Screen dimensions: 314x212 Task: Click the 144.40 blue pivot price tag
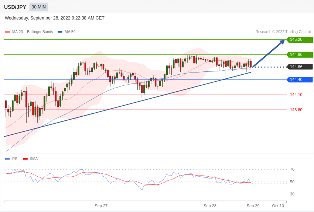[300, 79]
